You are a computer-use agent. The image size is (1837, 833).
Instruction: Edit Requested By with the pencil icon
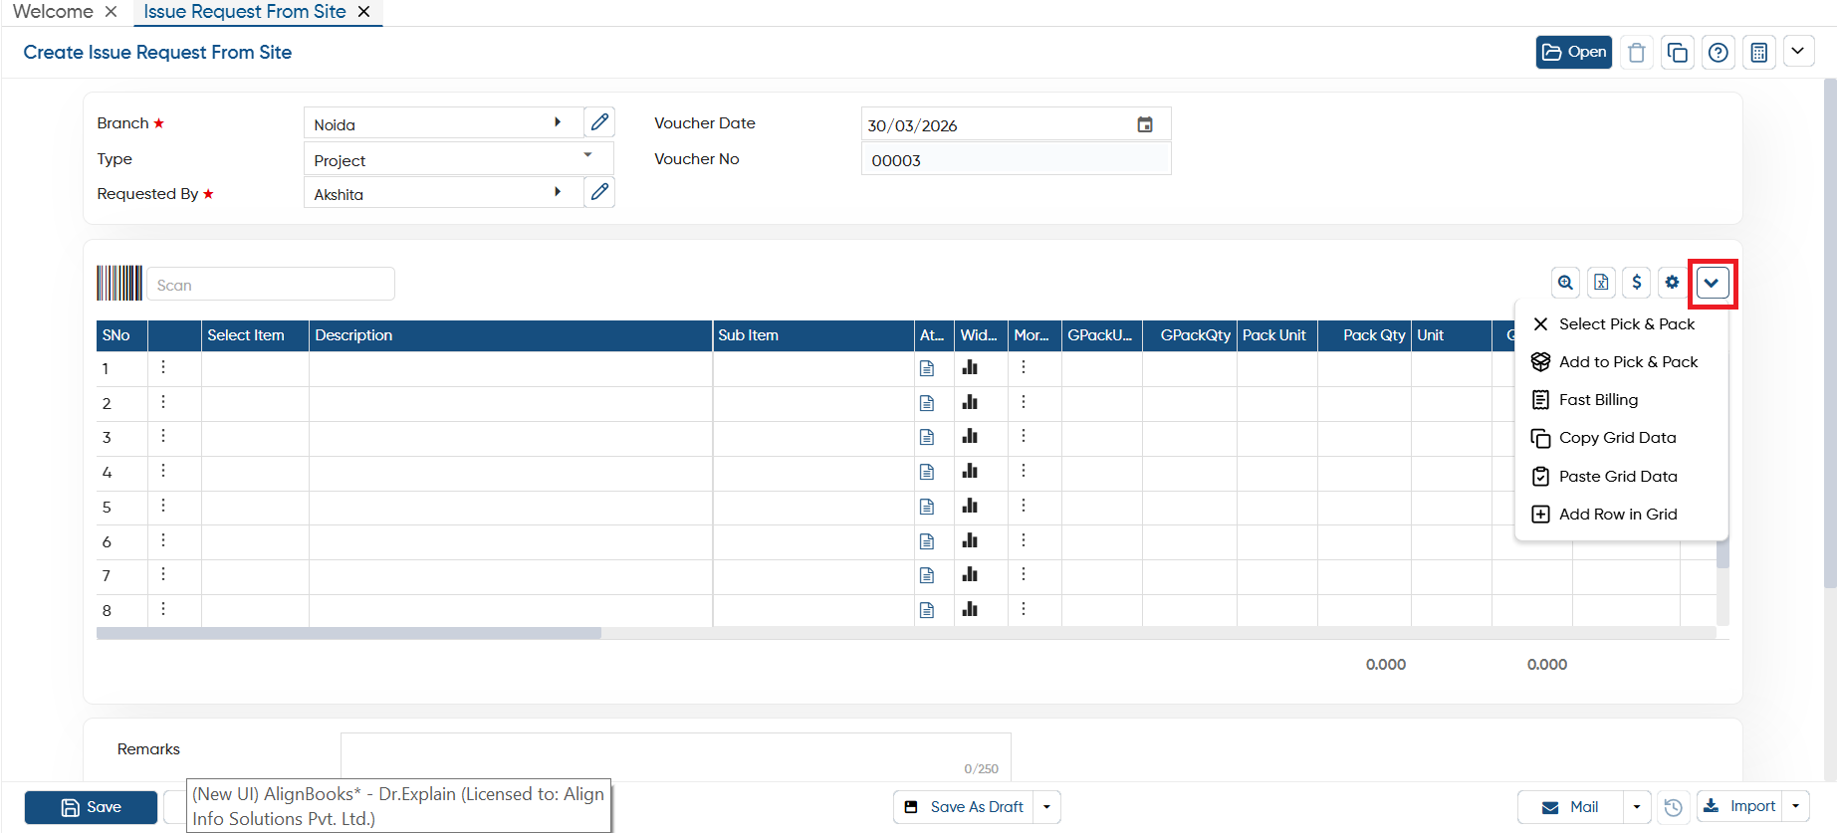(599, 192)
